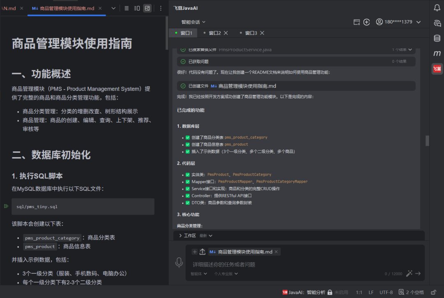The image size is (444, 298).
Task: Expand the 180****1379 account dropdown
Action: 418,22
